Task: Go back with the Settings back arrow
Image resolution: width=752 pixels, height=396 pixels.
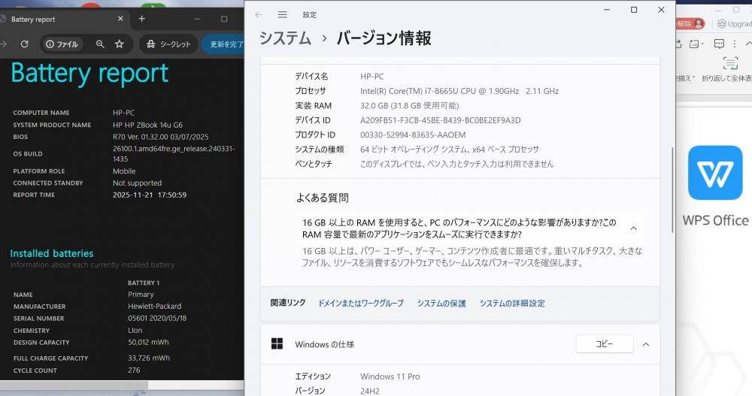Action: [x=259, y=15]
